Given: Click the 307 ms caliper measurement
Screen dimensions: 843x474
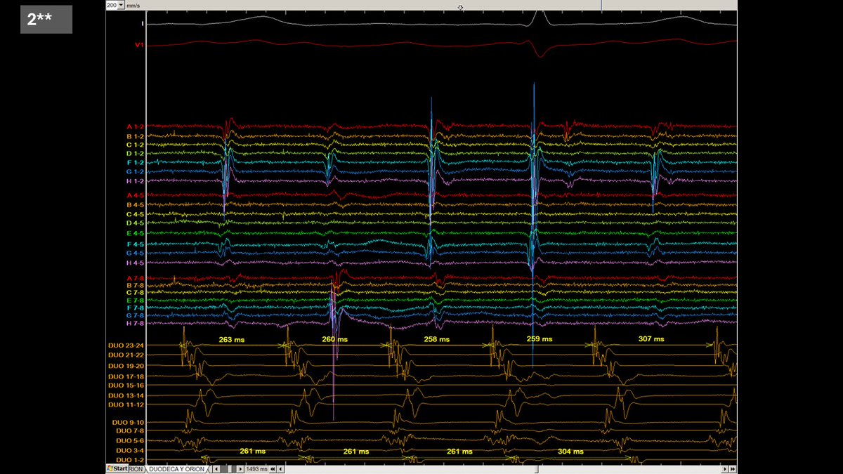Looking at the screenshot, I should click(x=650, y=339).
